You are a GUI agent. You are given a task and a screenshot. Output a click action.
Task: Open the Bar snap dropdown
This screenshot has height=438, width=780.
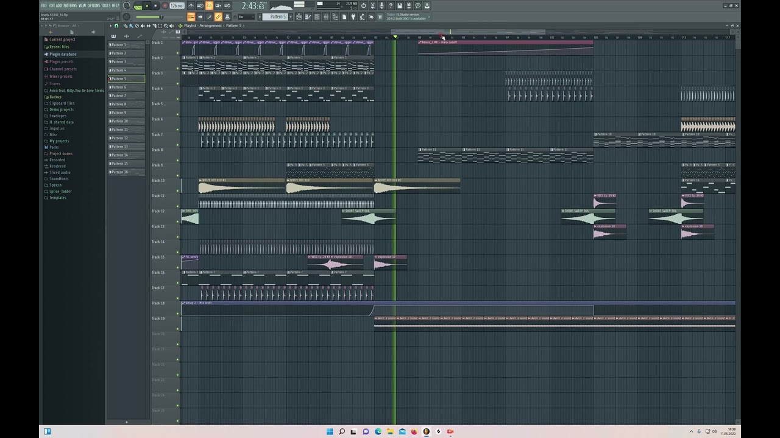[x=247, y=17]
